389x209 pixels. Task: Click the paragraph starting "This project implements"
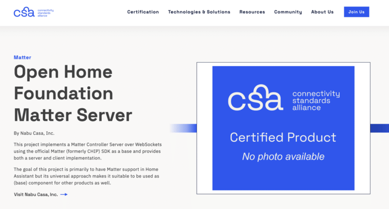point(88,151)
